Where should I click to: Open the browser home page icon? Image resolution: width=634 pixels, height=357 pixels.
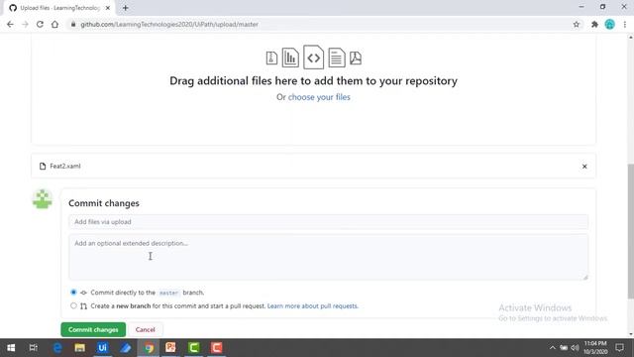[54, 24]
